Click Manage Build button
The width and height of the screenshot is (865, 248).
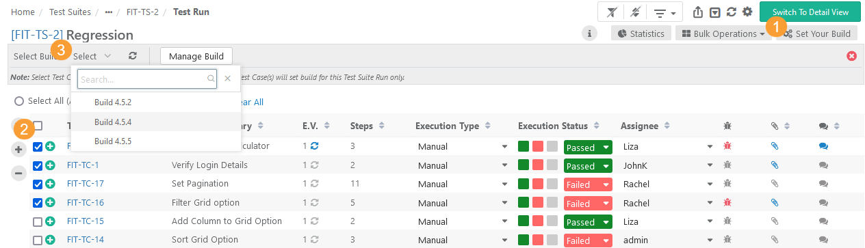(196, 56)
